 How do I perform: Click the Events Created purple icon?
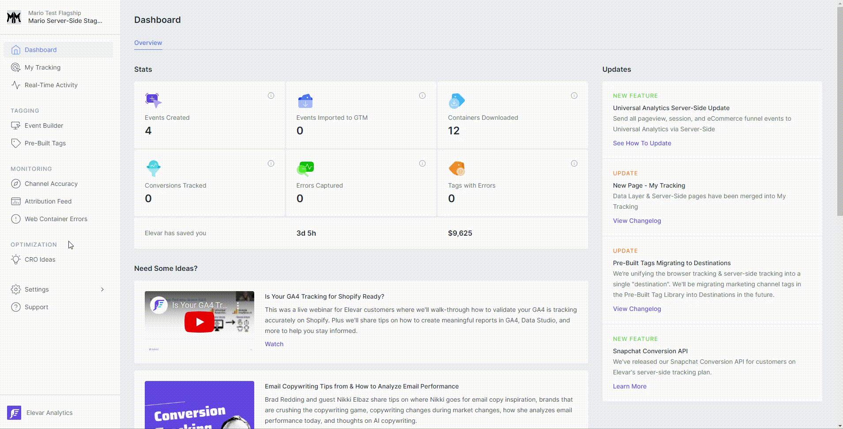pos(153,100)
